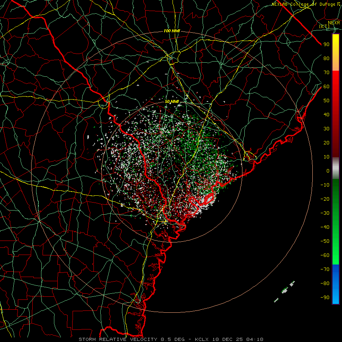Click the -40 value on velocity scale
Image resolution: width=342 pixels, height=342 pixels.
[x=325, y=227]
